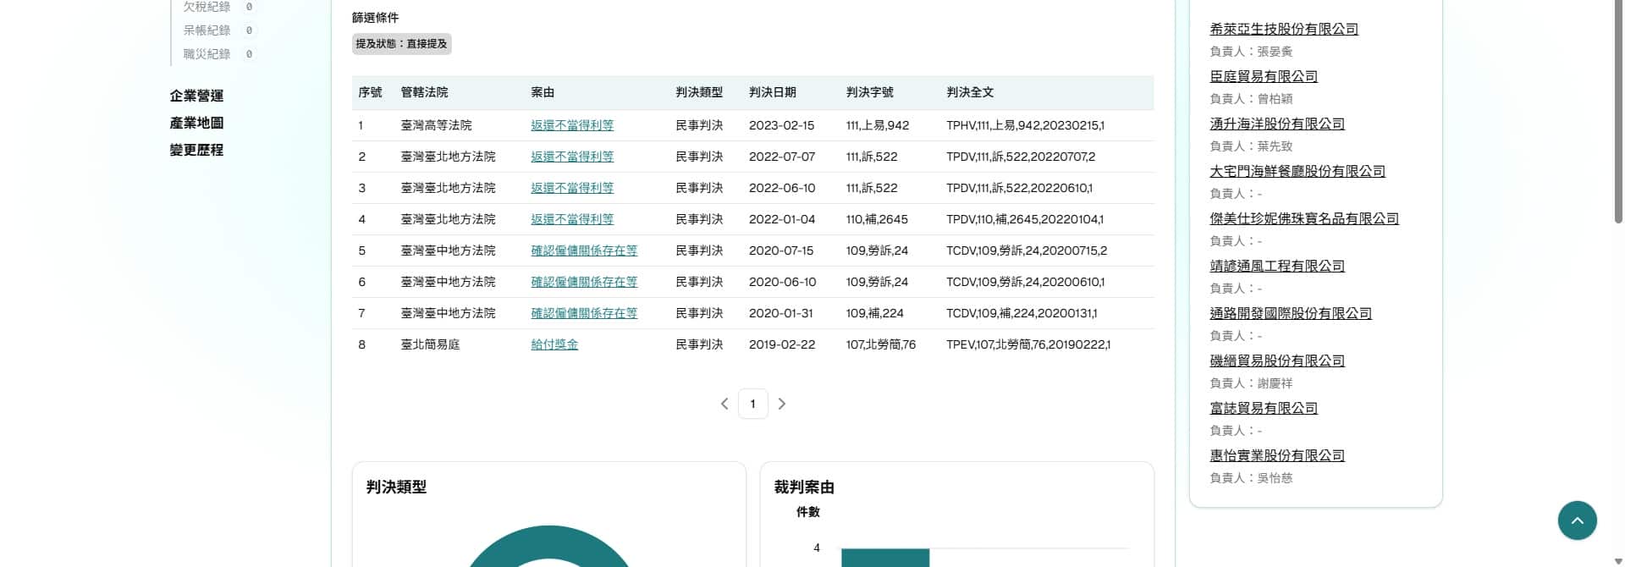This screenshot has height=567, width=1625.
Task: Open 職災紀錄 sidebar item
Action: (x=207, y=54)
